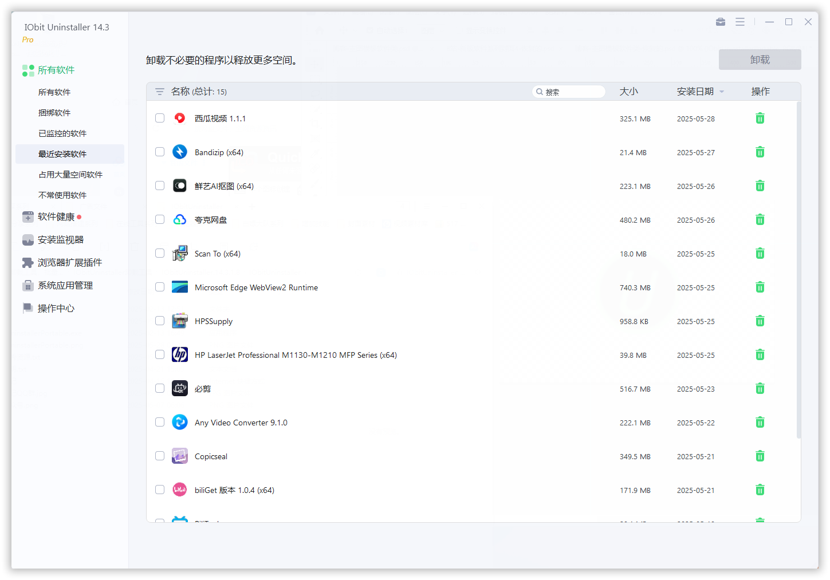Click the Copicseal app icon
Image resolution: width=830 pixels, height=580 pixels.
tap(180, 456)
